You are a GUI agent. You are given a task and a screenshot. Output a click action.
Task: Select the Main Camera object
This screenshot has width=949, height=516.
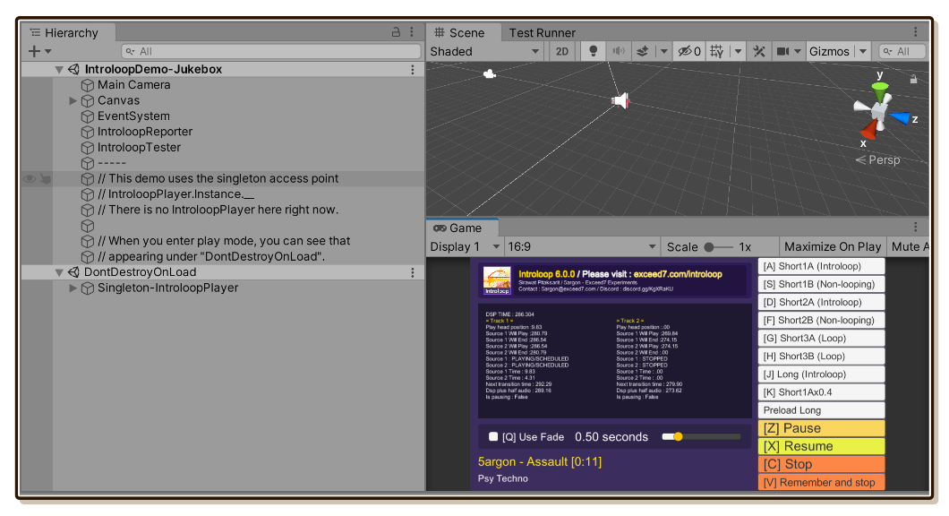[133, 85]
